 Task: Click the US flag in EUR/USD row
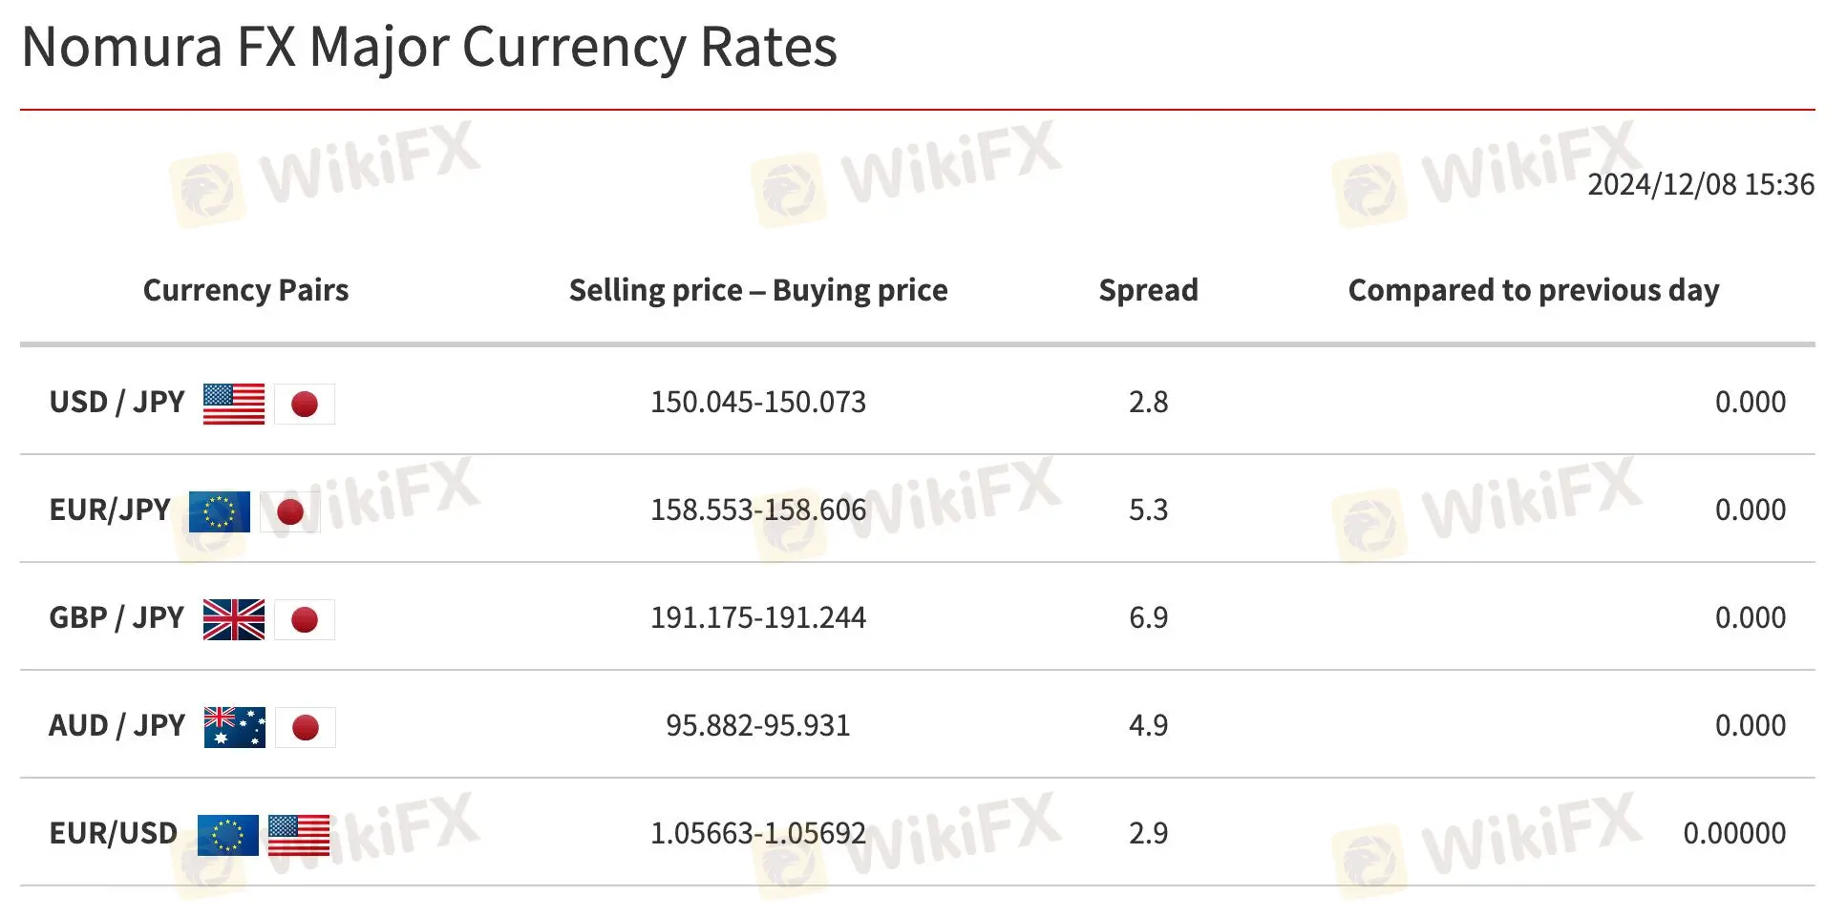click(x=299, y=835)
